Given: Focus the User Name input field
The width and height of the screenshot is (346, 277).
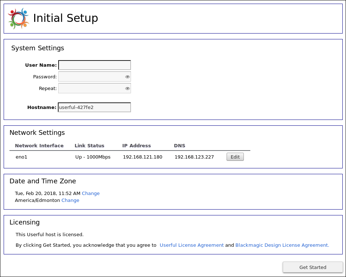Looking at the screenshot, I should (x=95, y=65).
